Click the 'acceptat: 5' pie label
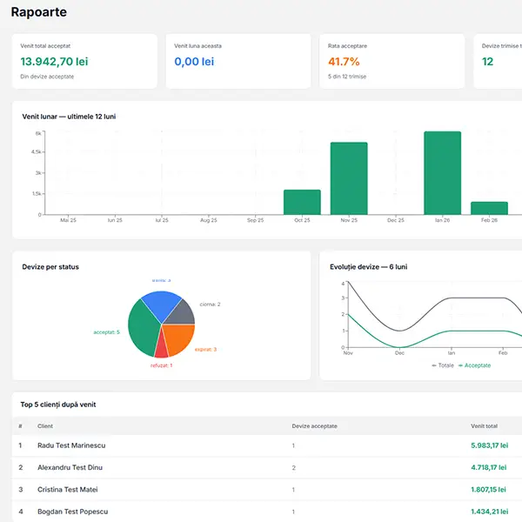The width and height of the screenshot is (522, 522). [x=106, y=332]
